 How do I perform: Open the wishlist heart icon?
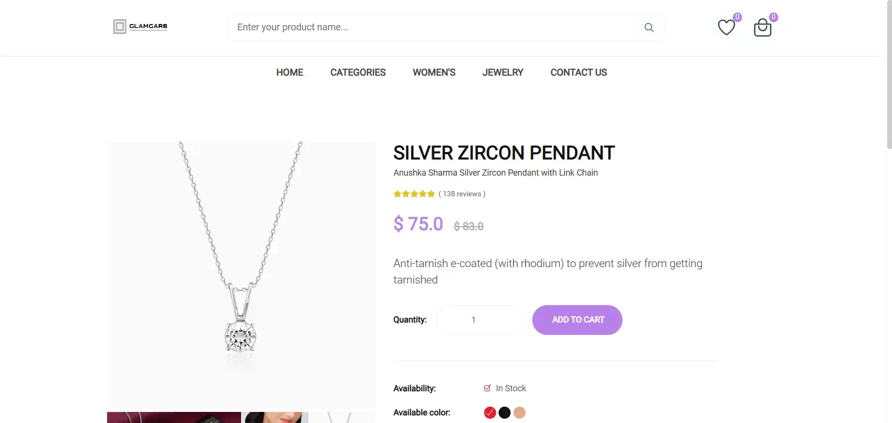(726, 27)
